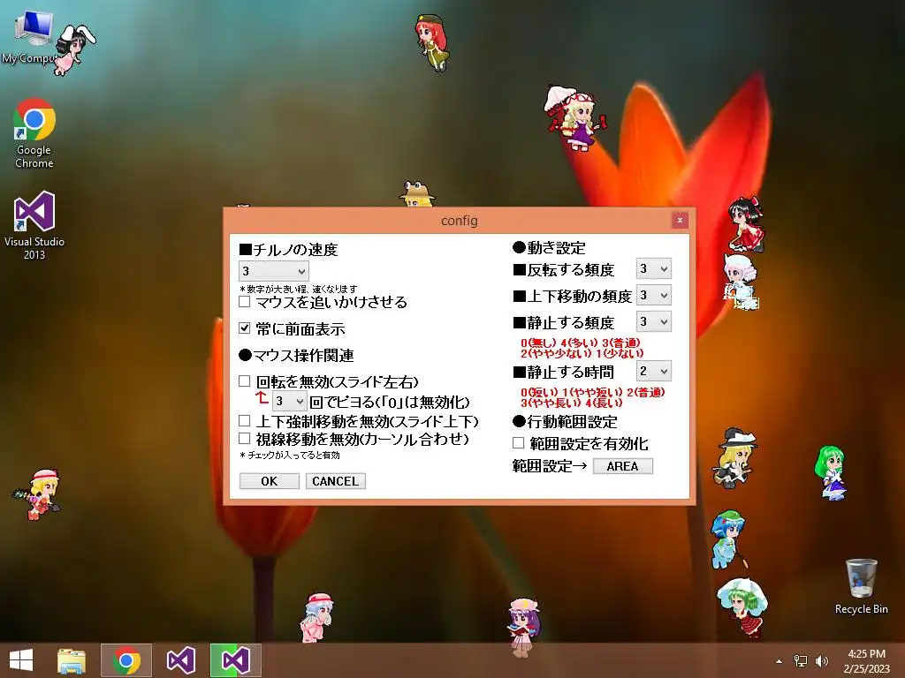Image resolution: width=905 pixels, height=678 pixels.
Task: Open the 回でピヨる count dropdown
Action: tap(289, 401)
